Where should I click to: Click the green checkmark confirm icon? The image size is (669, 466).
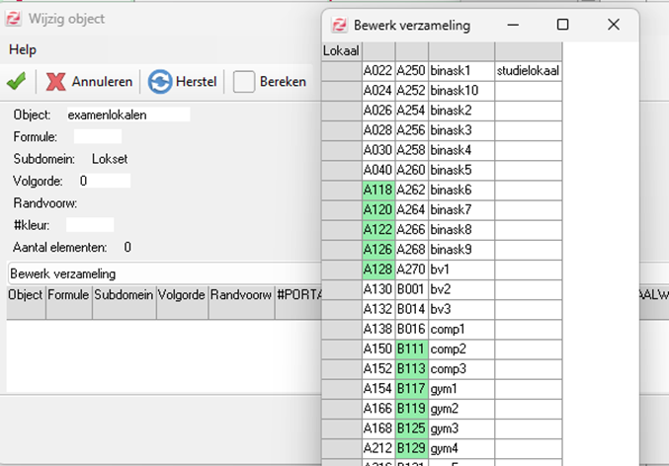point(16,82)
